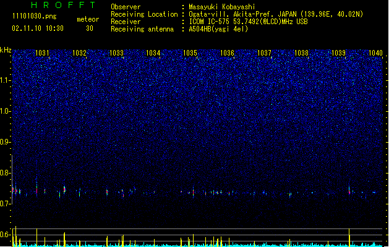Click location text Ogata-vill. Akita-Pref. JAPAN

pos(242,14)
